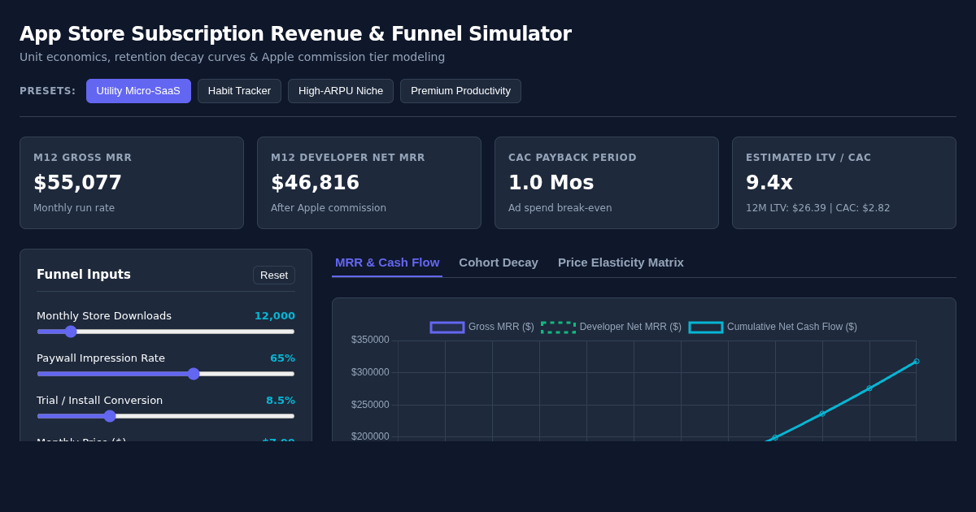
Task: Click the $55,077 value
Action: (x=77, y=183)
